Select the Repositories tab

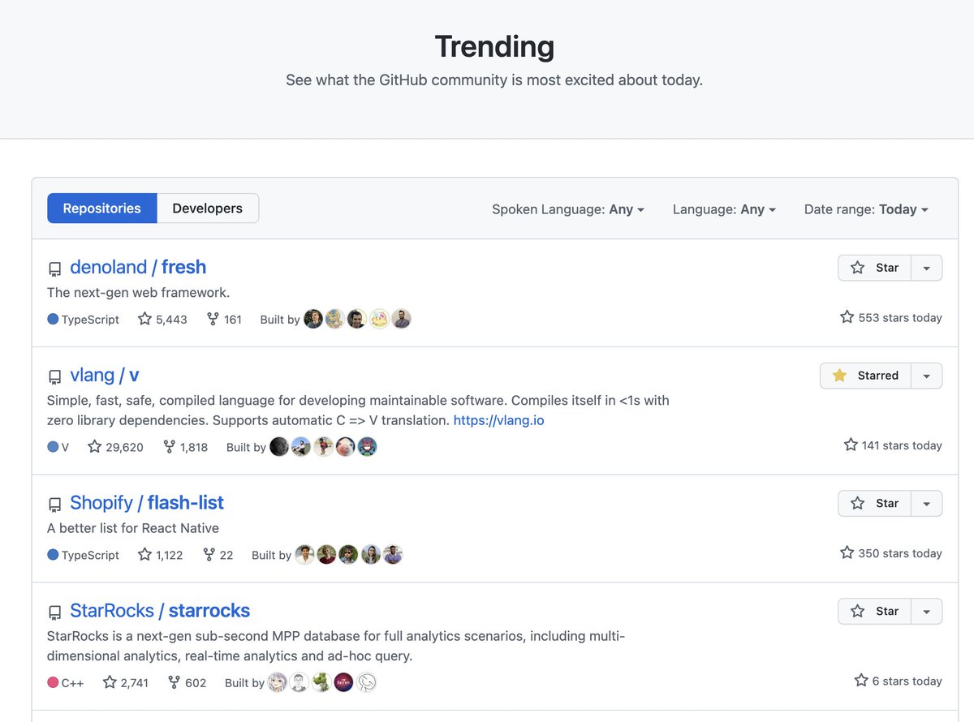(101, 208)
